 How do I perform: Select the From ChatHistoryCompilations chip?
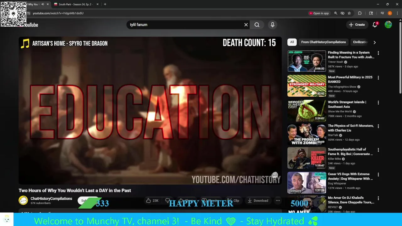pos(323,42)
